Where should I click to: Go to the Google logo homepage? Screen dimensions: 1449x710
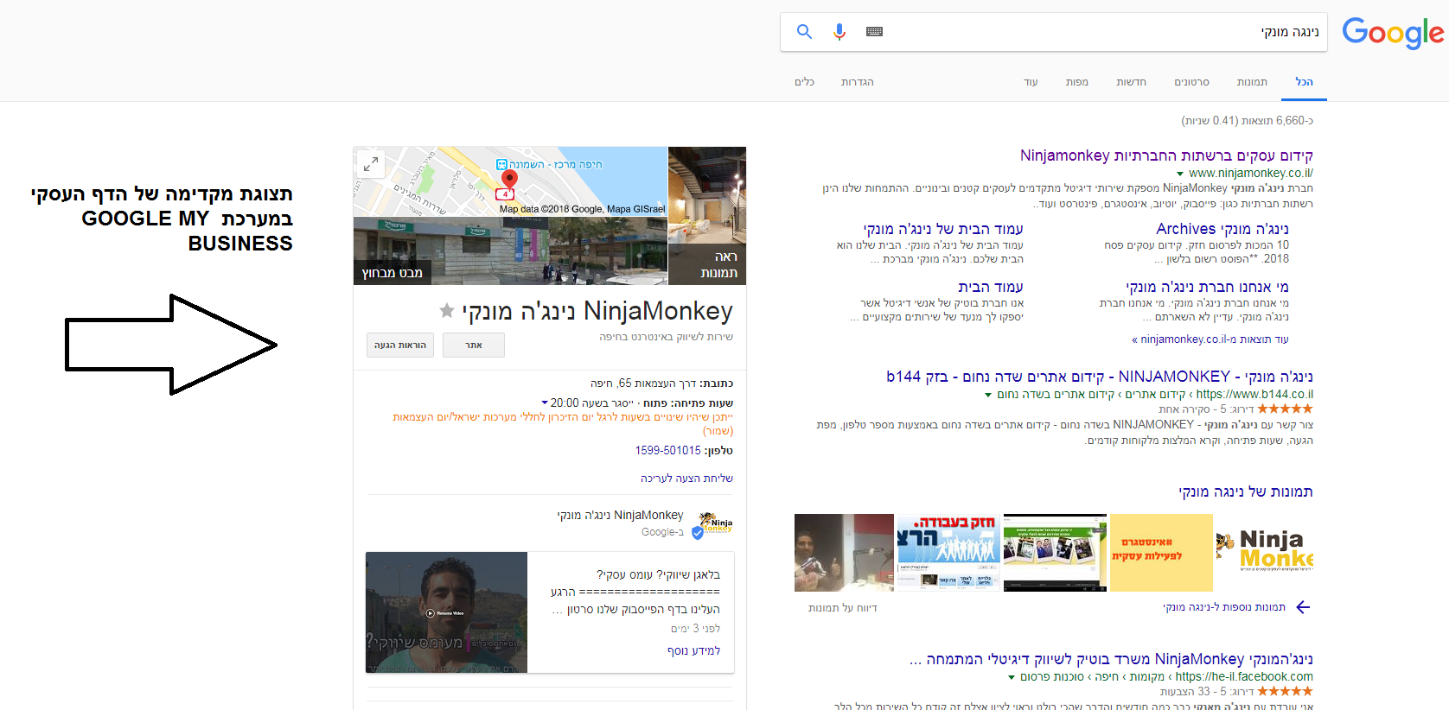coord(1392,33)
